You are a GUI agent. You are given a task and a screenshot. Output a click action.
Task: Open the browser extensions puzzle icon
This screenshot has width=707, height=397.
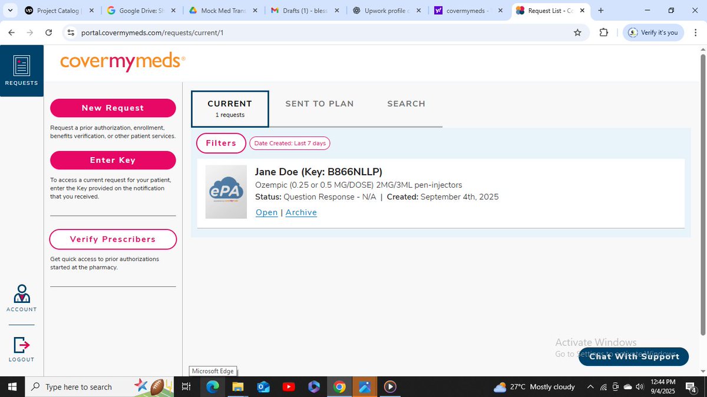pyautogui.click(x=604, y=33)
